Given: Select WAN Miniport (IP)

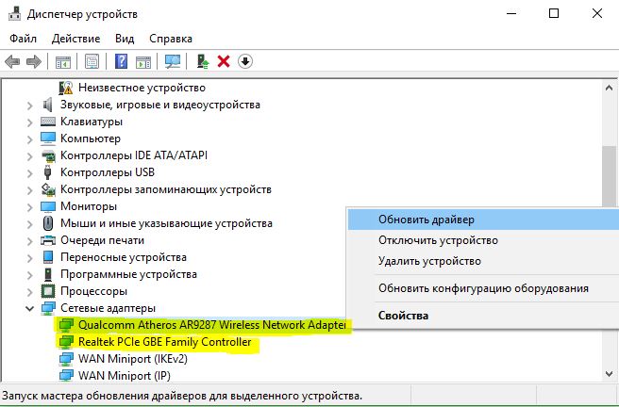Looking at the screenshot, I should 125,376.
